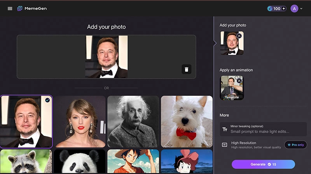The height and width of the screenshot is (174, 311).
Task: Click the Minor tweaking prompt field
Action: pyautogui.click(x=263, y=129)
